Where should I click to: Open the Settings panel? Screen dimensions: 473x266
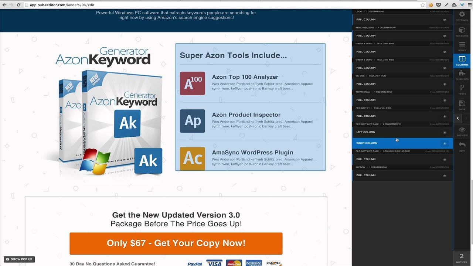(x=462, y=16)
